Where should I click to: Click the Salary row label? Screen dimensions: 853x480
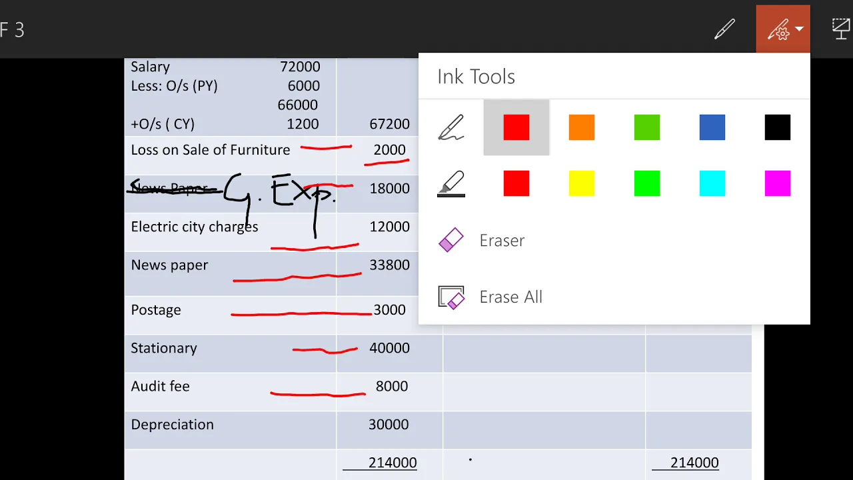150,67
